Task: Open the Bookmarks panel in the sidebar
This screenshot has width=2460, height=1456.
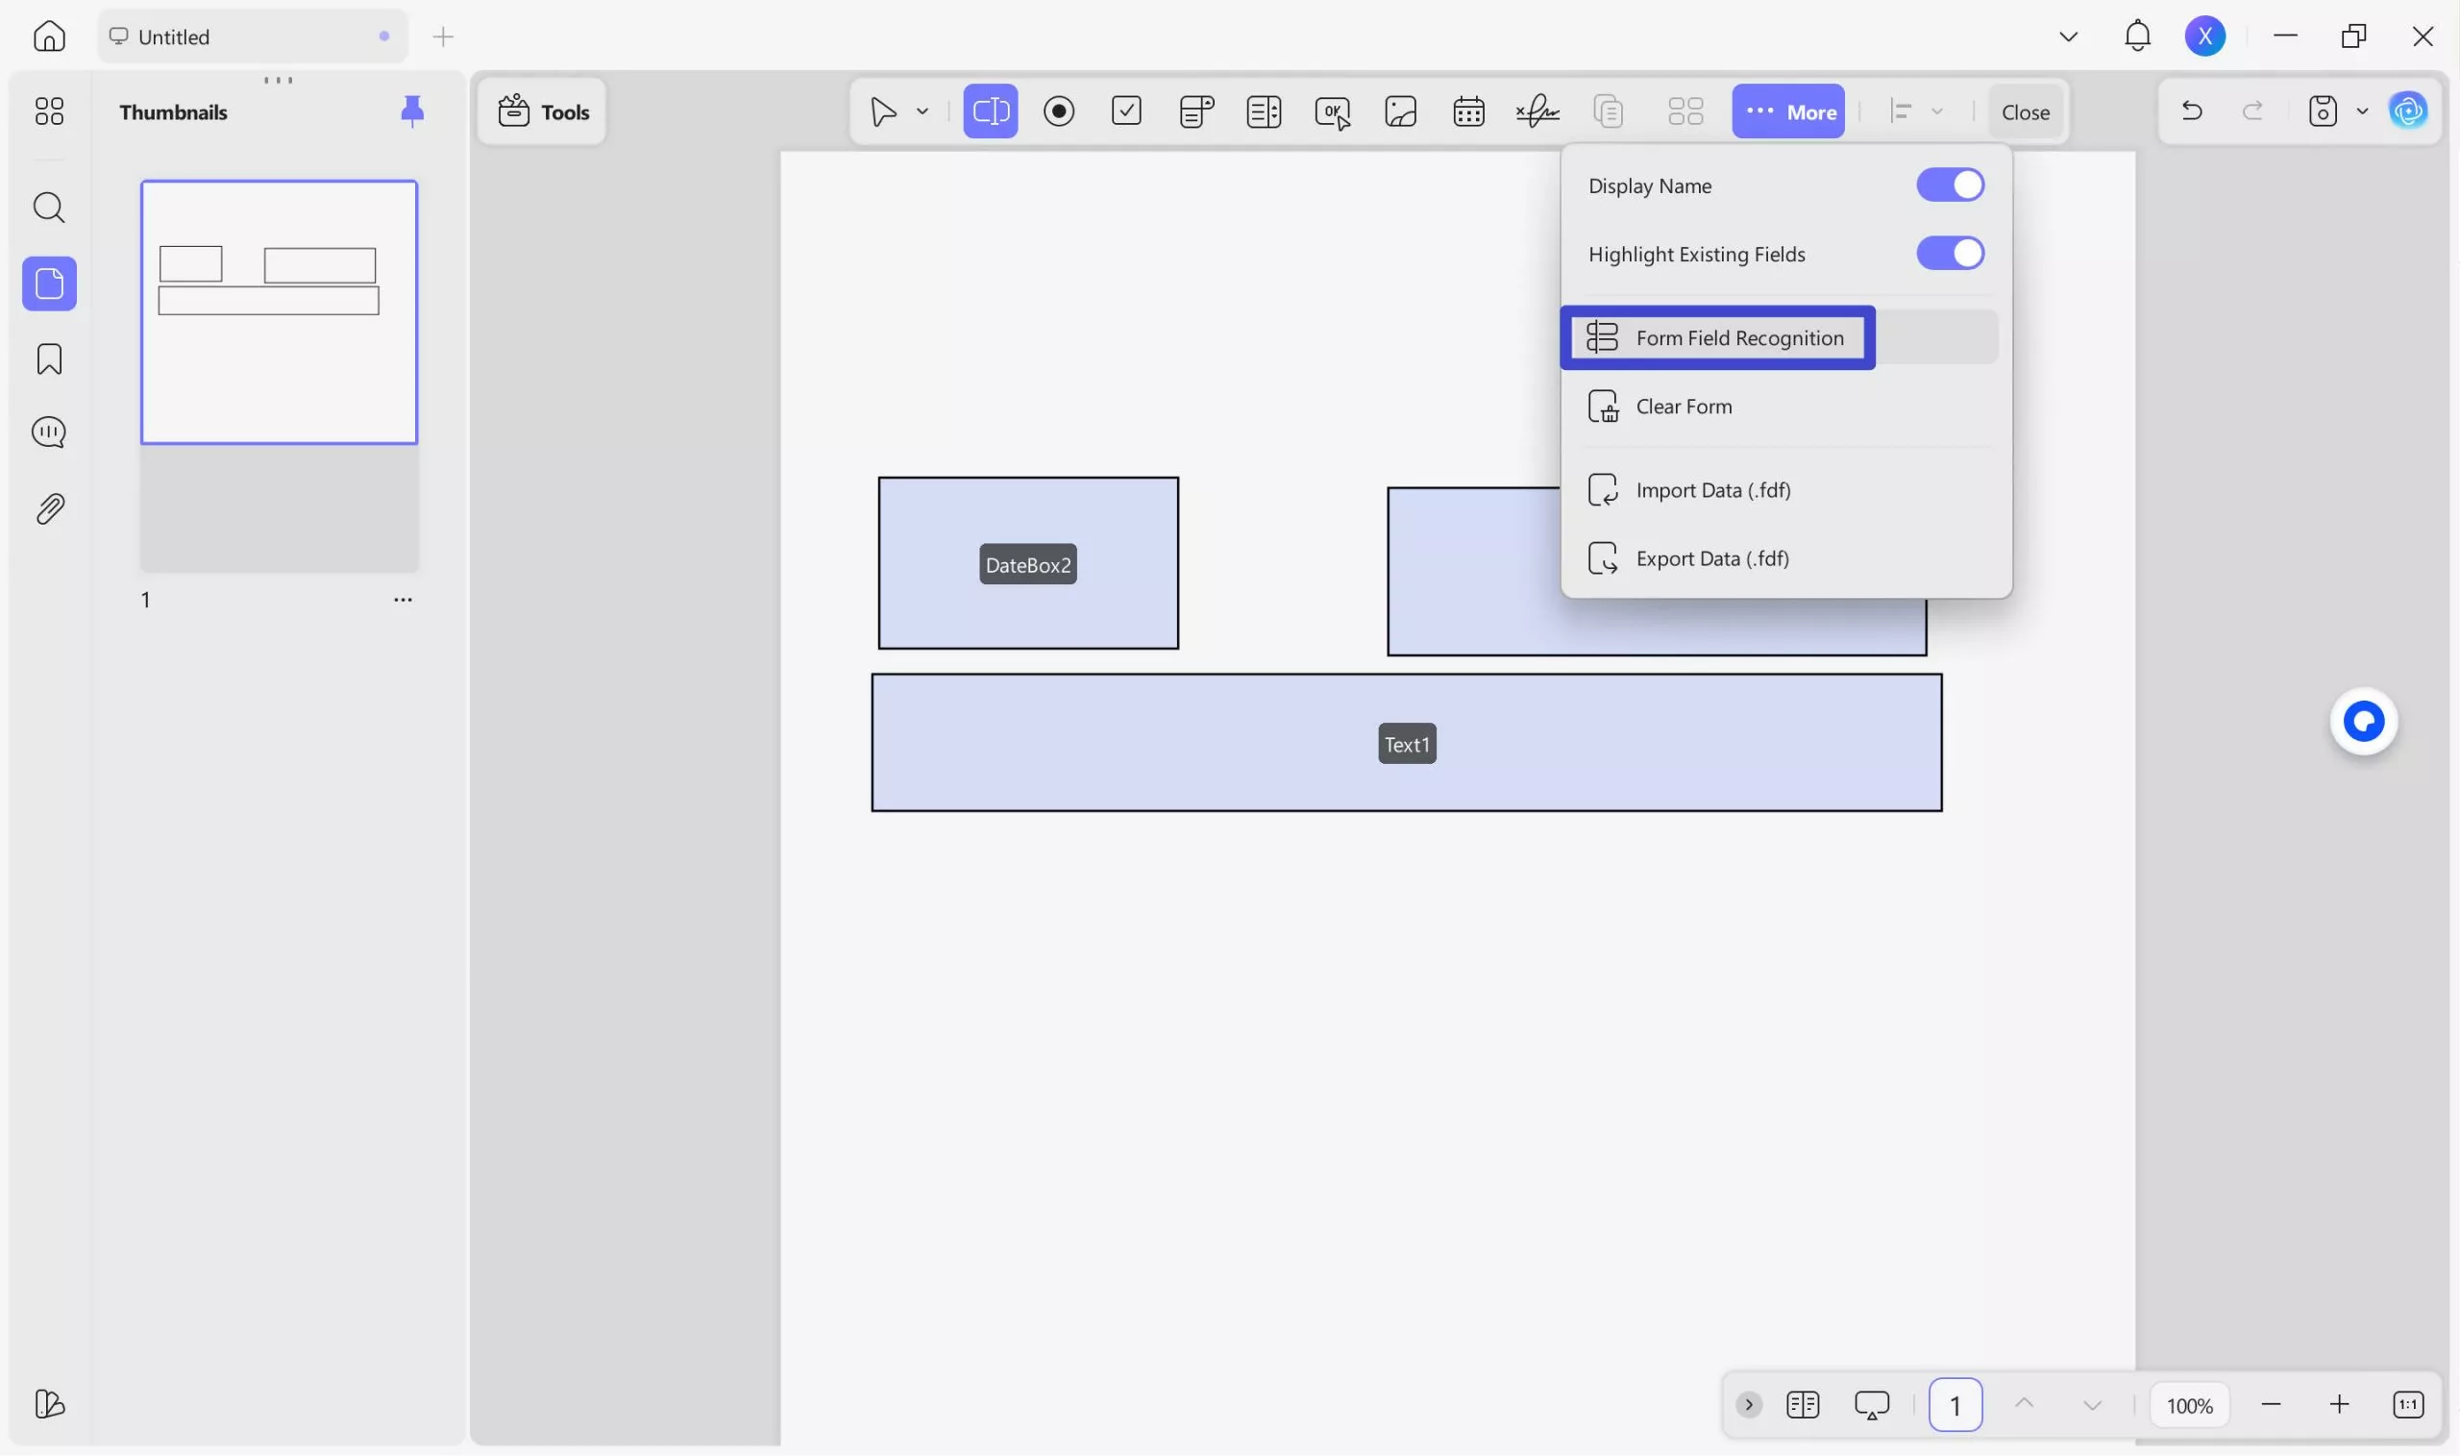Action: point(48,358)
